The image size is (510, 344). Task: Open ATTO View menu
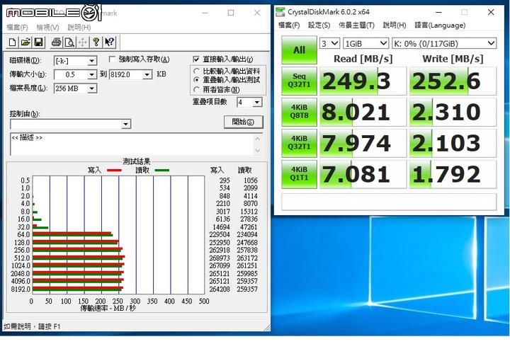48,28
